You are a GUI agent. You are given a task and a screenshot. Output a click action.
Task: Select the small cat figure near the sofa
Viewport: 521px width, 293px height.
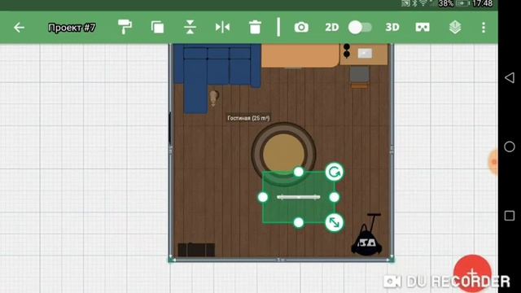(213, 98)
